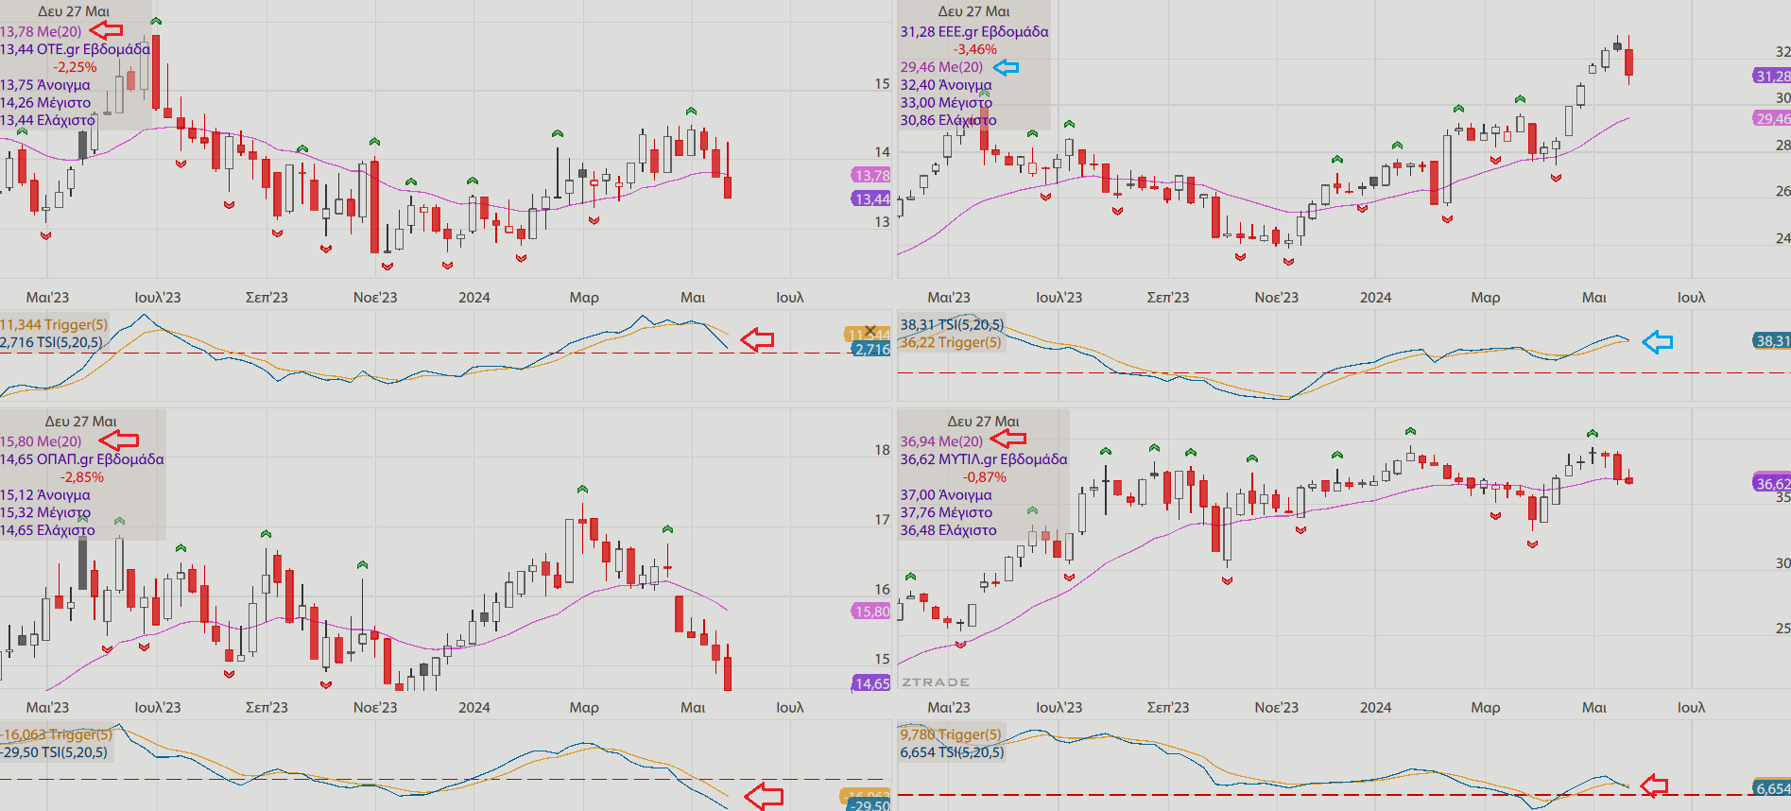The width and height of the screenshot is (1791, 811).
Task: Select the '38,31 TSI(5,20,5)' indicator label
Action: tap(952, 324)
